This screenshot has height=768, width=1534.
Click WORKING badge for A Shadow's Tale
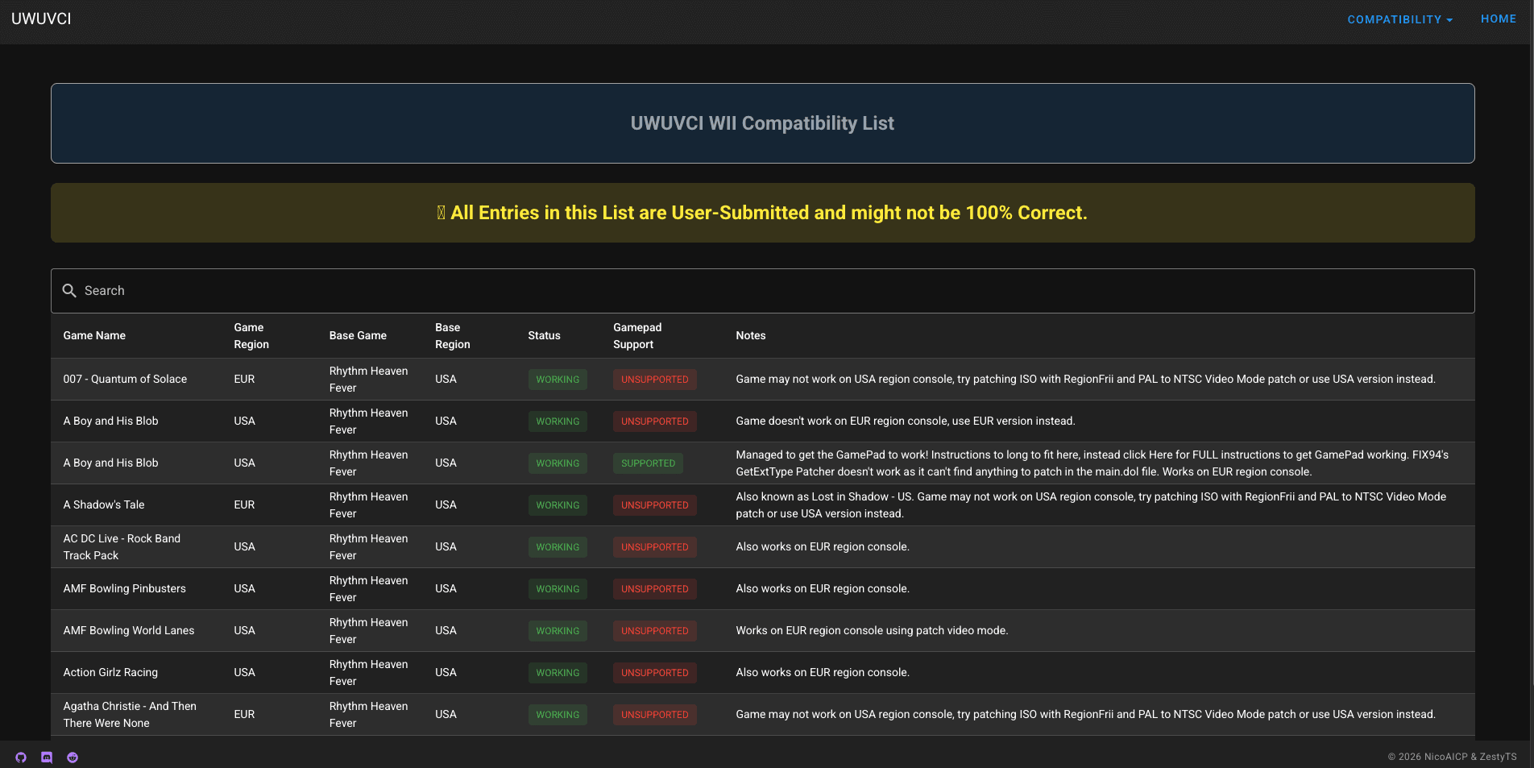point(558,505)
